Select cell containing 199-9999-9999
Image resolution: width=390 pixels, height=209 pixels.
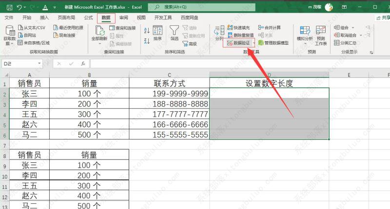pos(169,93)
